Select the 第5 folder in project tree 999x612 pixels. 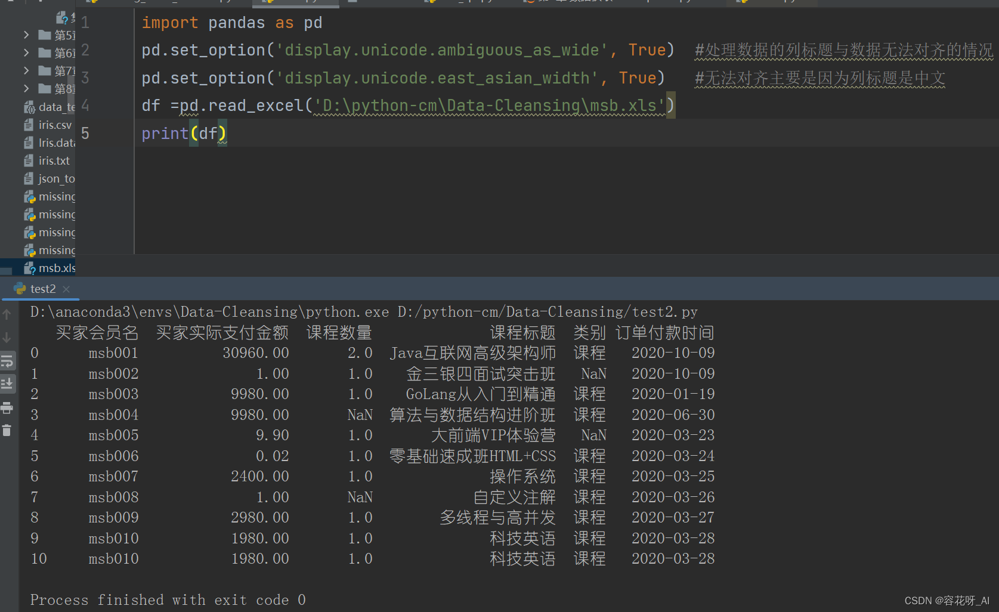pyautogui.click(x=57, y=35)
